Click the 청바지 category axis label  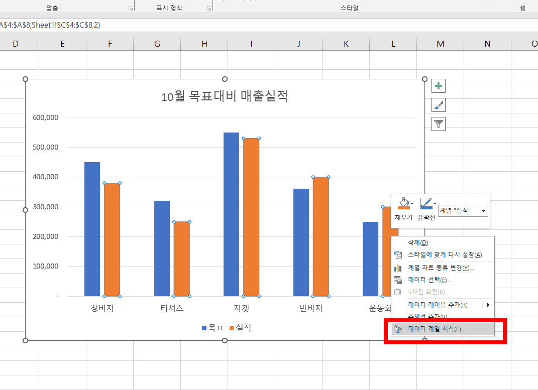tap(102, 308)
